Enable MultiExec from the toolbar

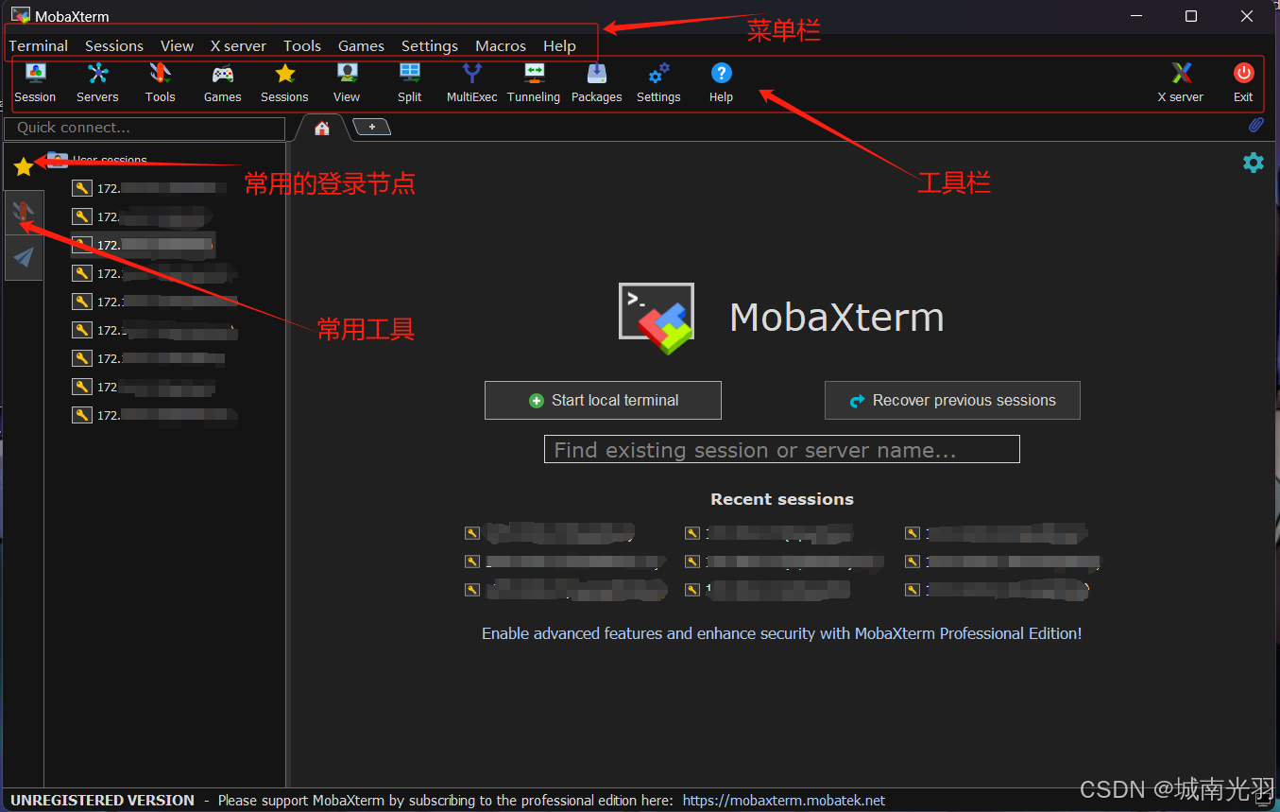tap(471, 82)
